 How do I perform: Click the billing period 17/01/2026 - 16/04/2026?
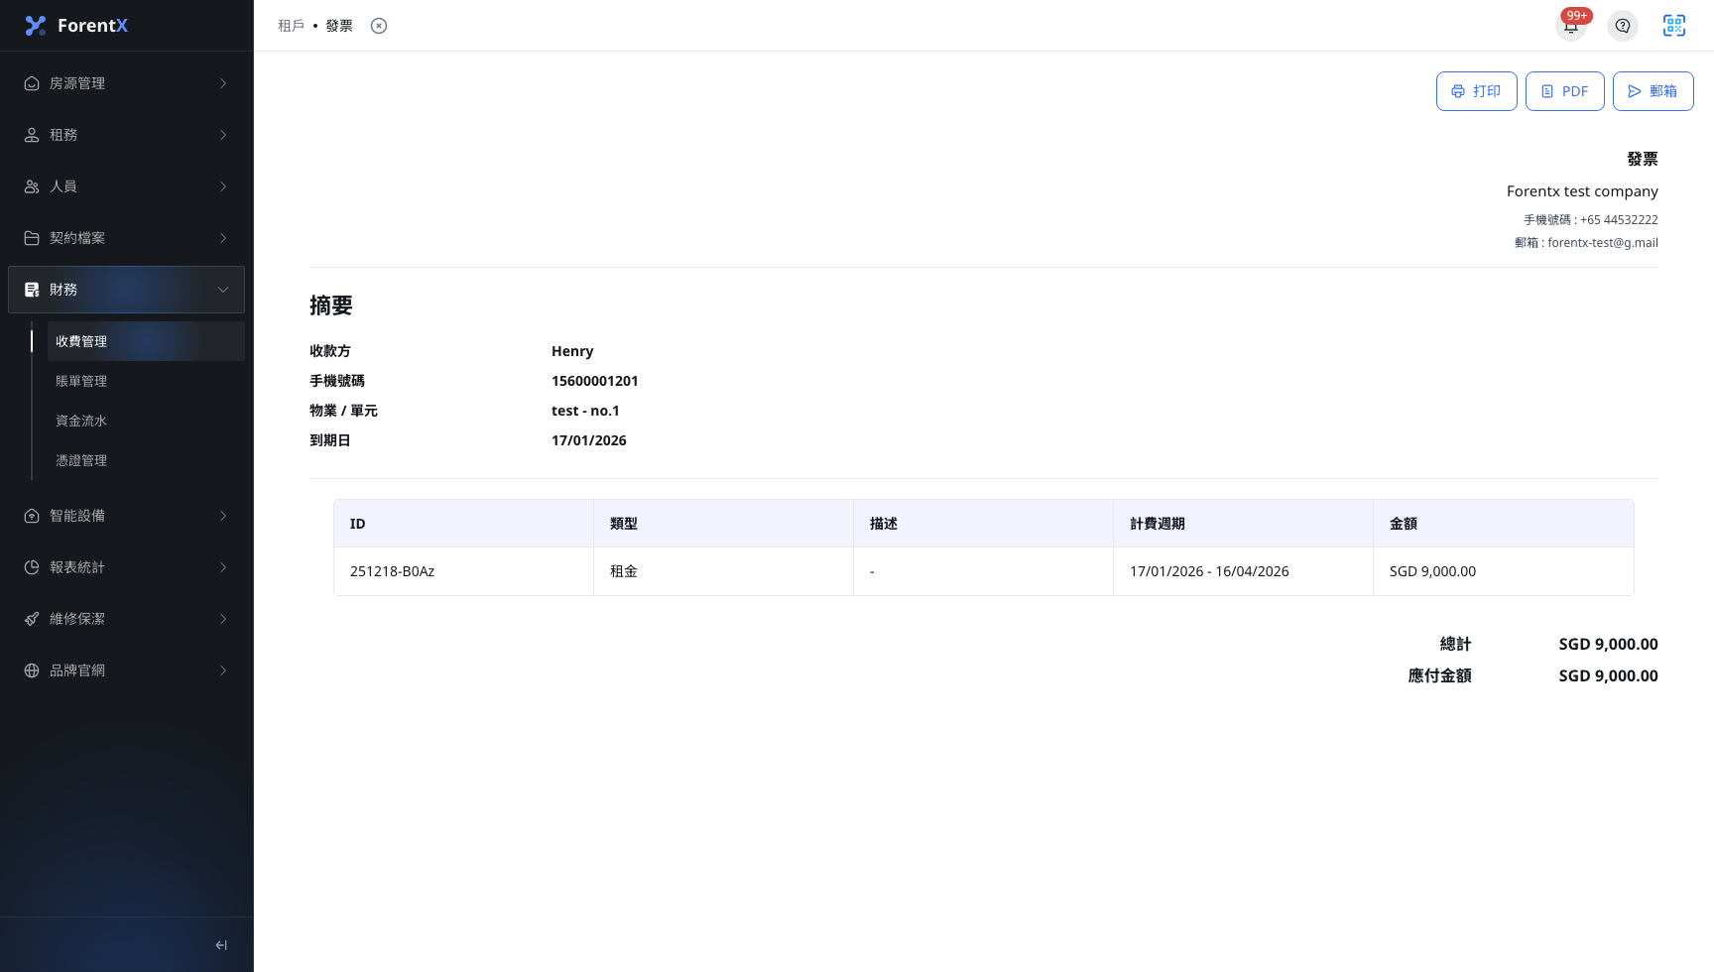pos(1209,571)
